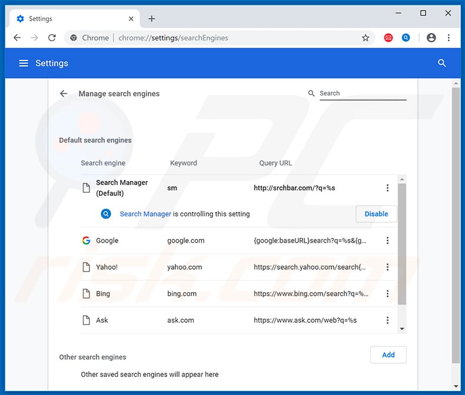The height and width of the screenshot is (395, 465).
Task: Open more actions for Google
Action: click(387, 240)
